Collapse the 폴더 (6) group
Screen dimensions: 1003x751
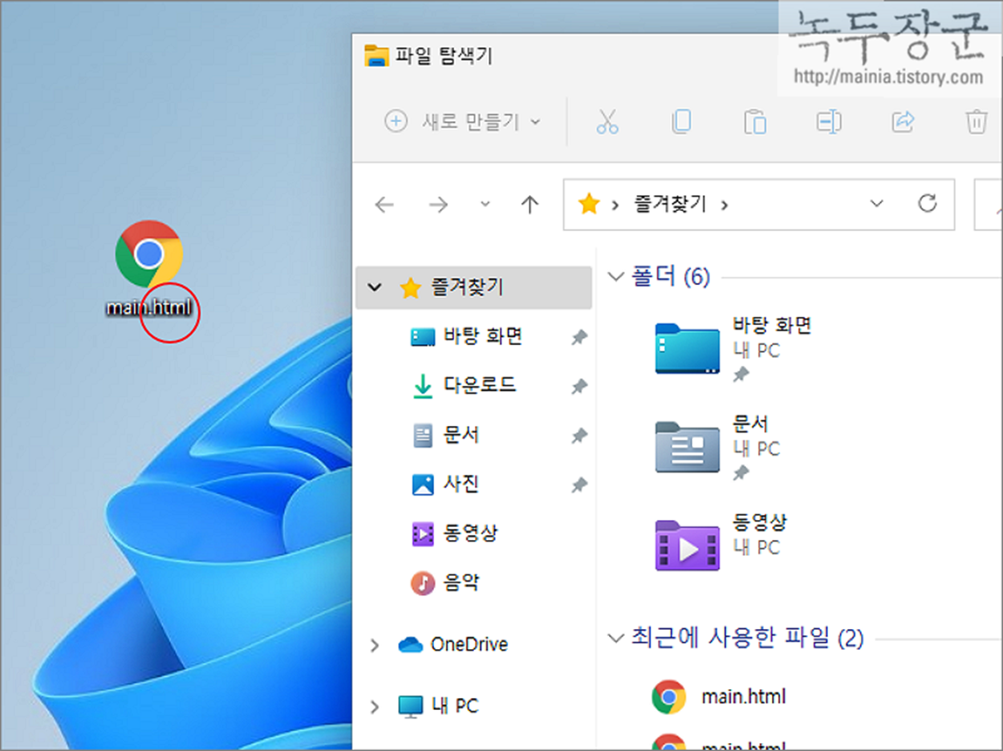(616, 277)
